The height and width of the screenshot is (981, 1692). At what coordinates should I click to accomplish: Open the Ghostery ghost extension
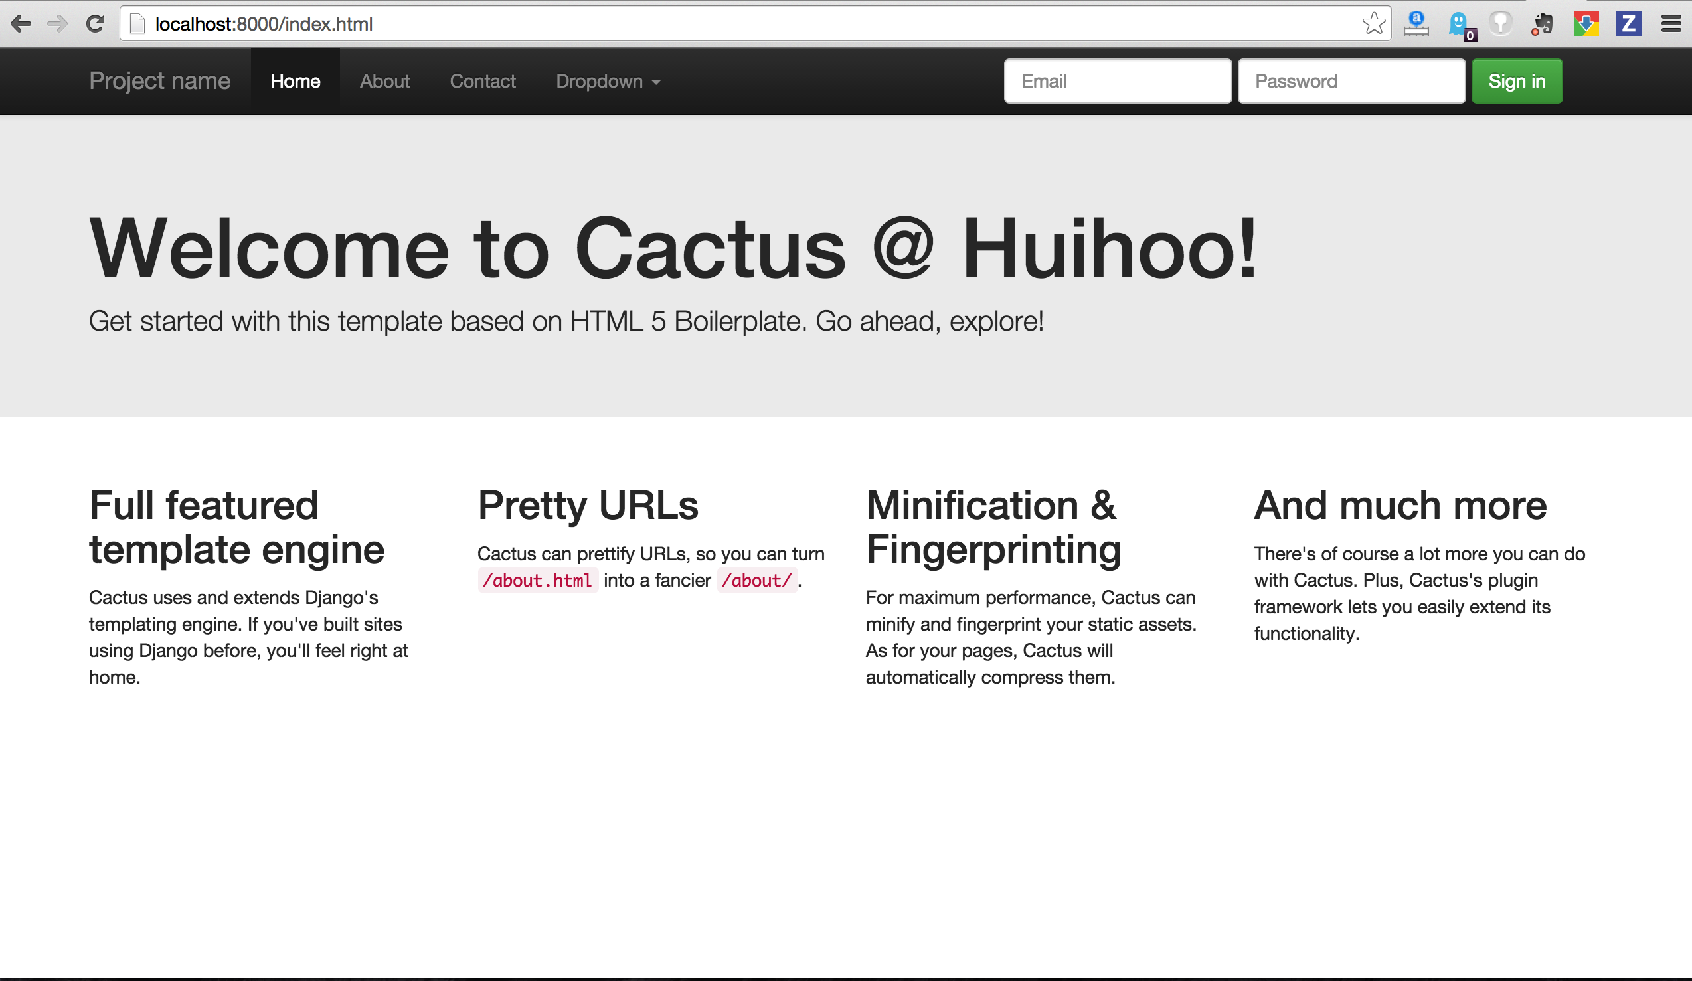coord(1460,25)
